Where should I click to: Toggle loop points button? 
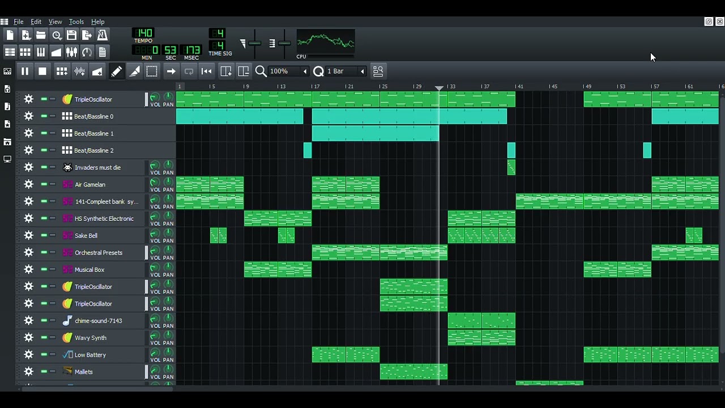point(189,71)
